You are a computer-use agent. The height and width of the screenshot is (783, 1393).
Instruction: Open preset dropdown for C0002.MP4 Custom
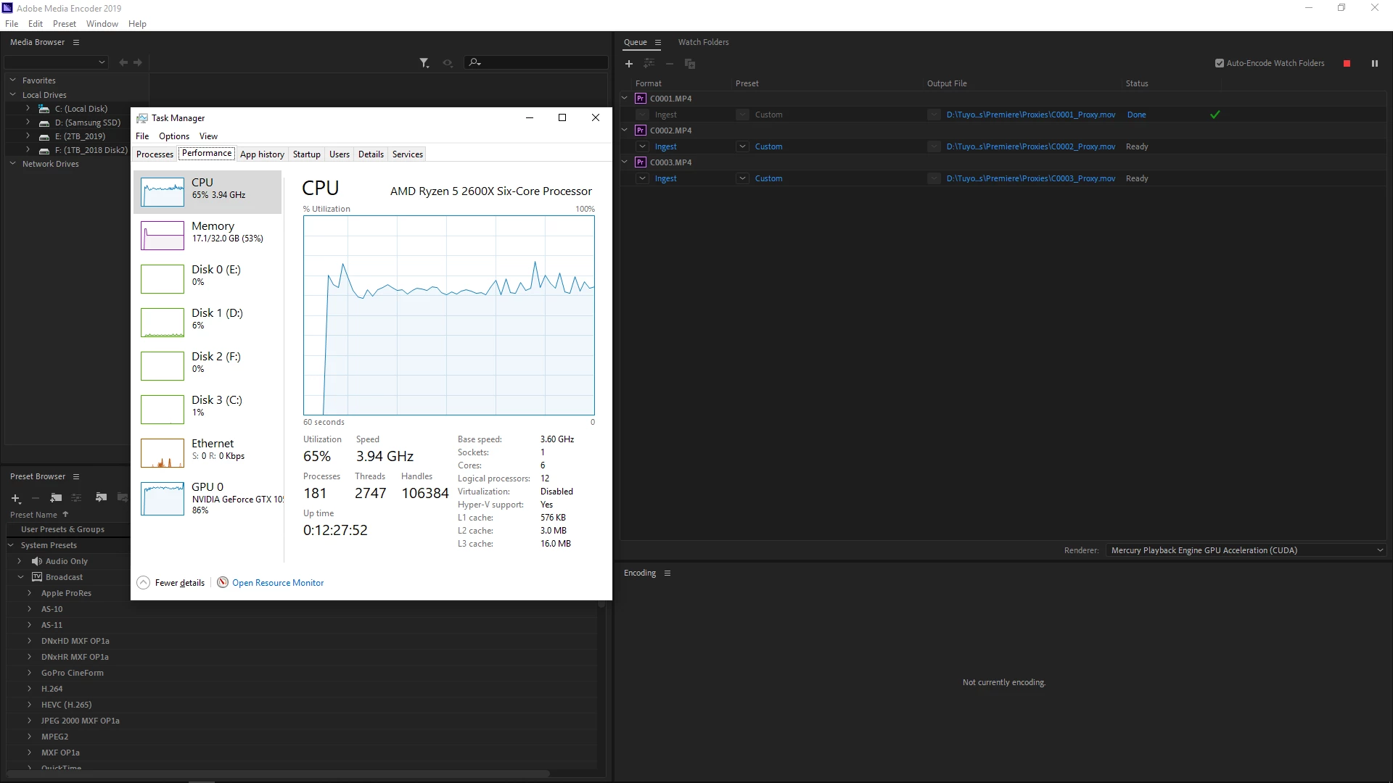click(x=742, y=146)
